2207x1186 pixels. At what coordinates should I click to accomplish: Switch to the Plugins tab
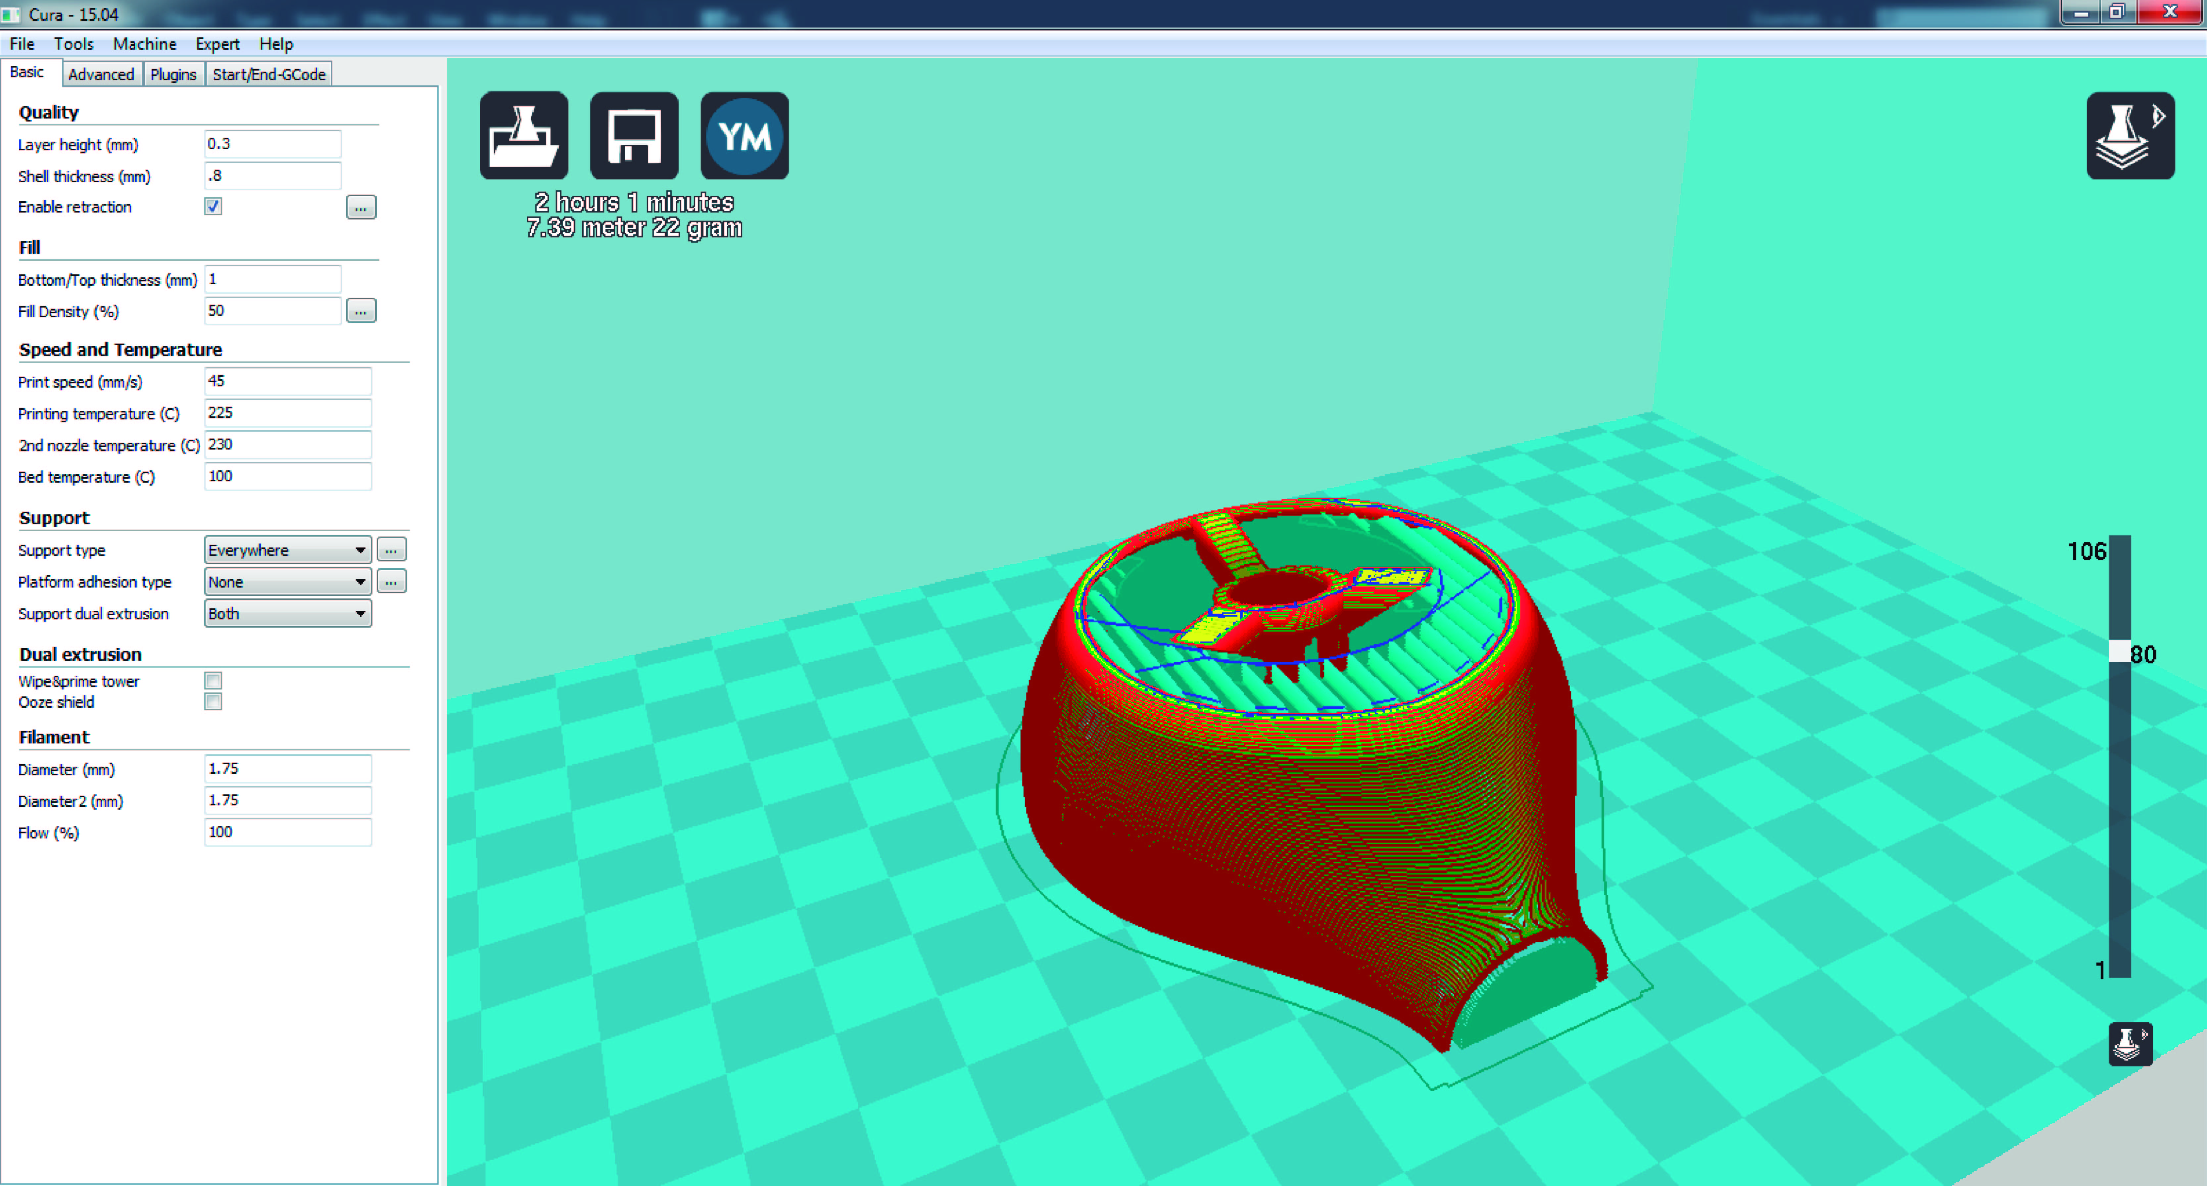[173, 74]
